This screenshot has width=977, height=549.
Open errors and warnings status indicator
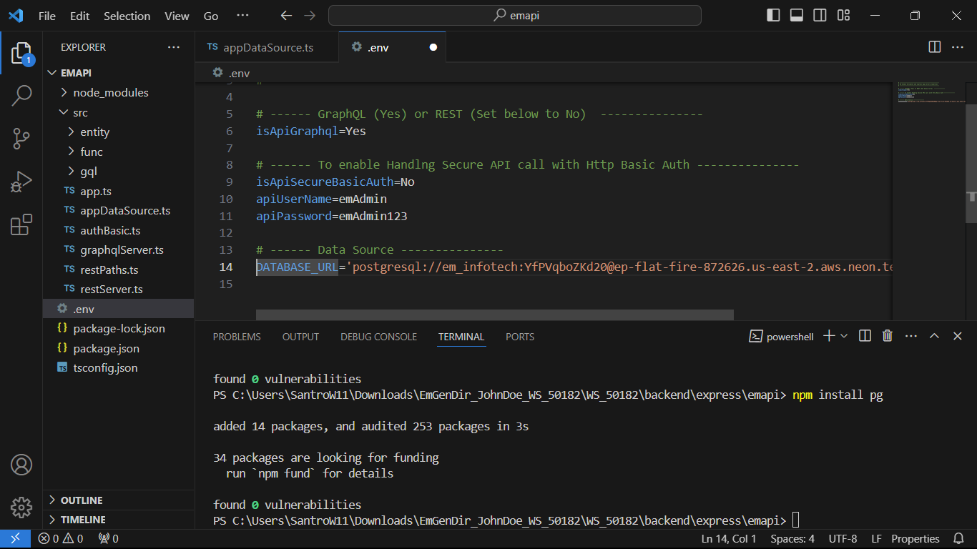(x=61, y=539)
